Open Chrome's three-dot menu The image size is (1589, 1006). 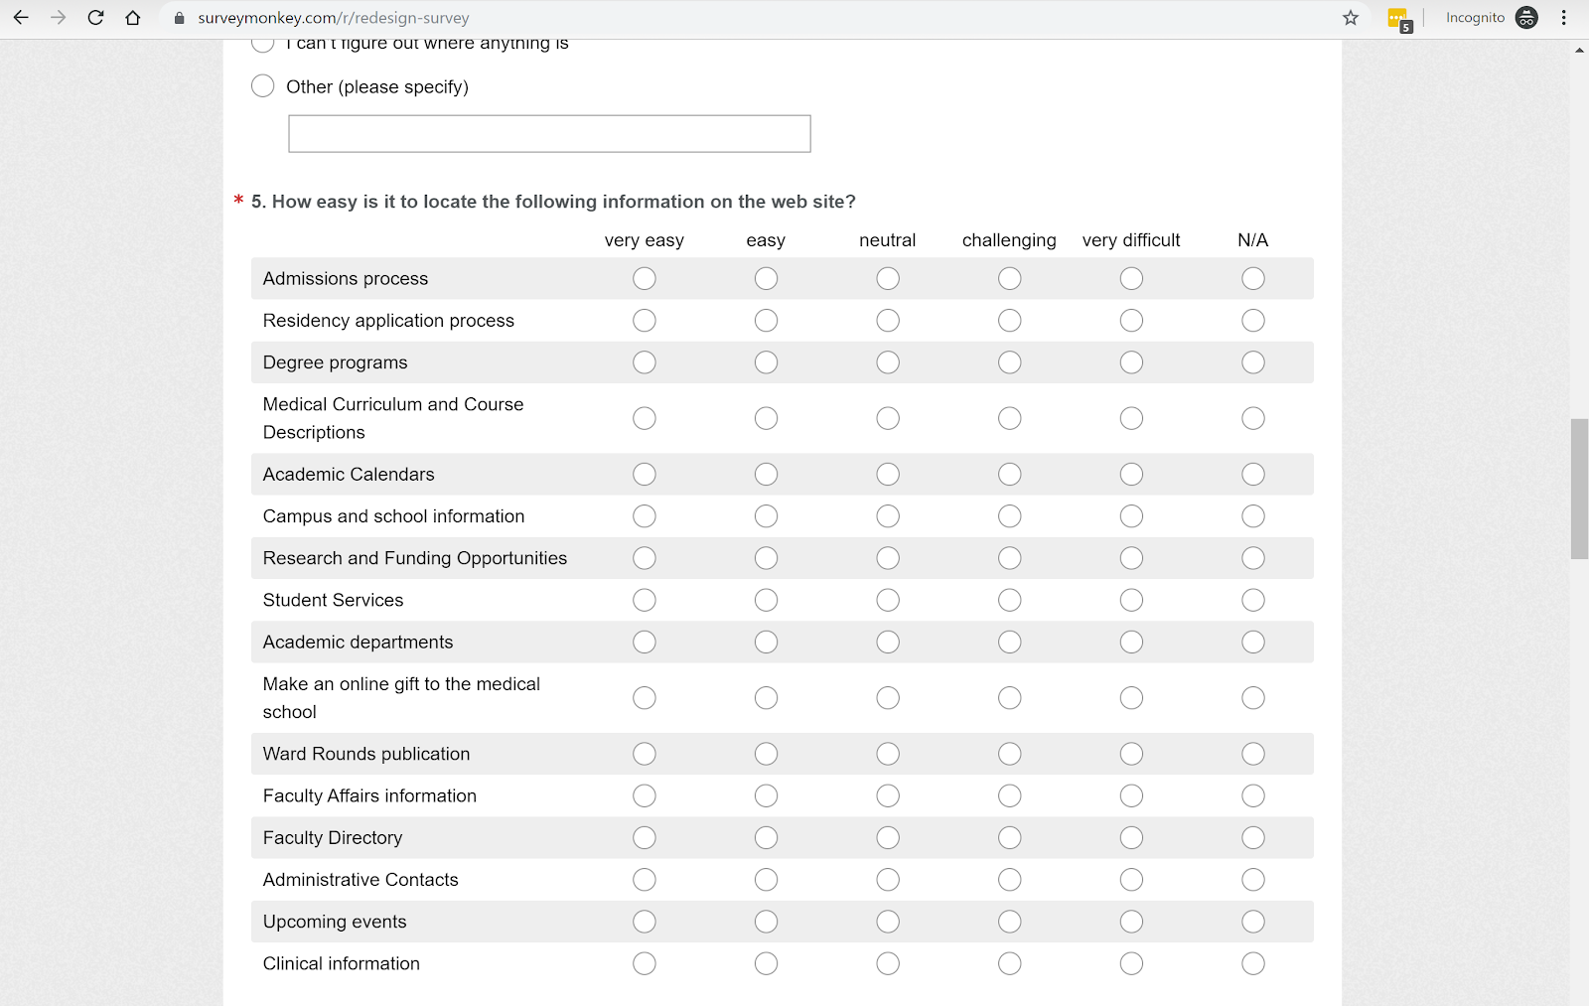pos(1564,18)
